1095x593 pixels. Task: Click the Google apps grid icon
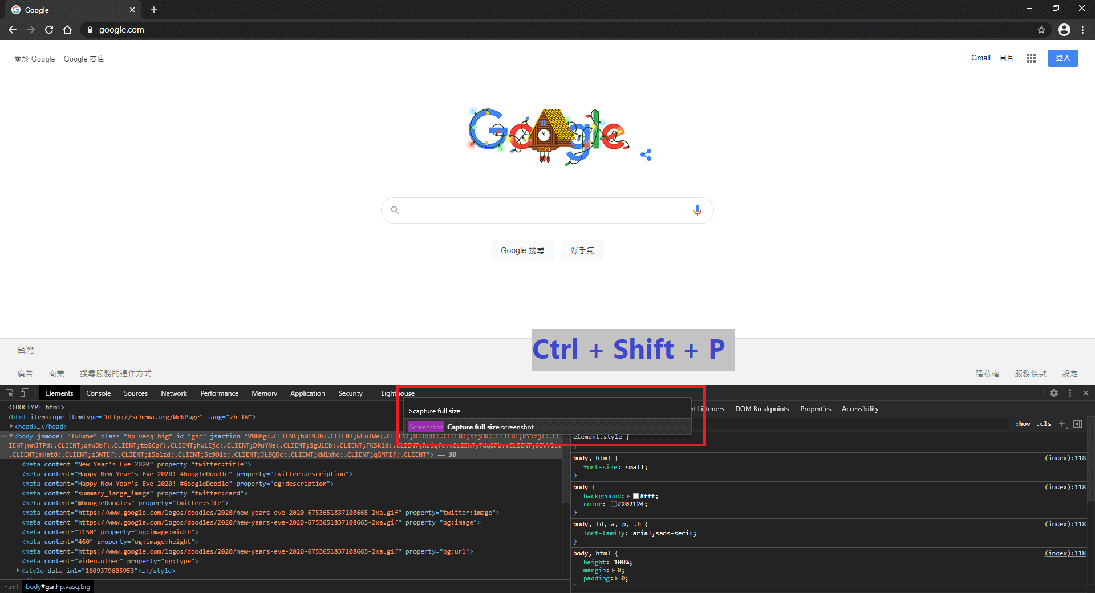point(1031,58)
